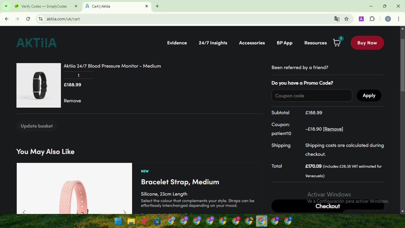Screen dimensions: 405x228
Task: Apply the promo code with Apply button
Action: tap(369, 95)
